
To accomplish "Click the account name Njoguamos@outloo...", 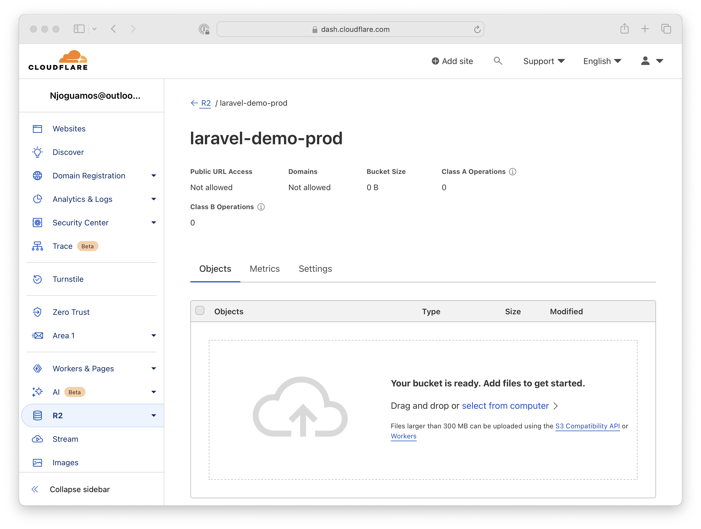I will [x=95, y=95].
